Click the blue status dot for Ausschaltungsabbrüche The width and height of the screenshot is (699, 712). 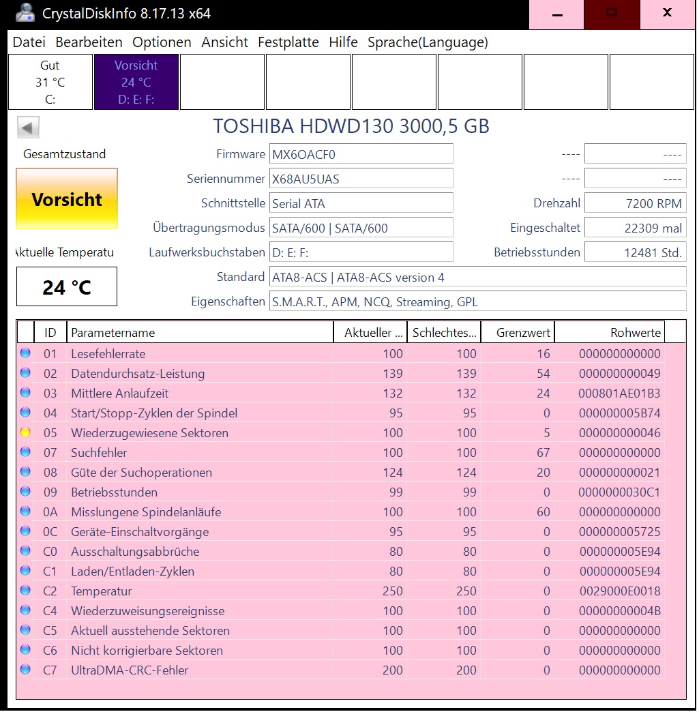(x=25, y=551)
